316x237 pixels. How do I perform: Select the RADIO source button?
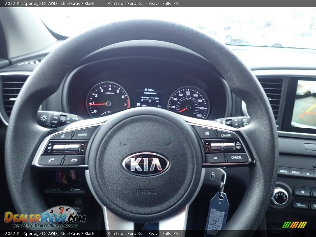pyautogui.click(x=283, y=171)
